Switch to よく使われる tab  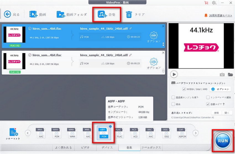(x=64, y=147)
